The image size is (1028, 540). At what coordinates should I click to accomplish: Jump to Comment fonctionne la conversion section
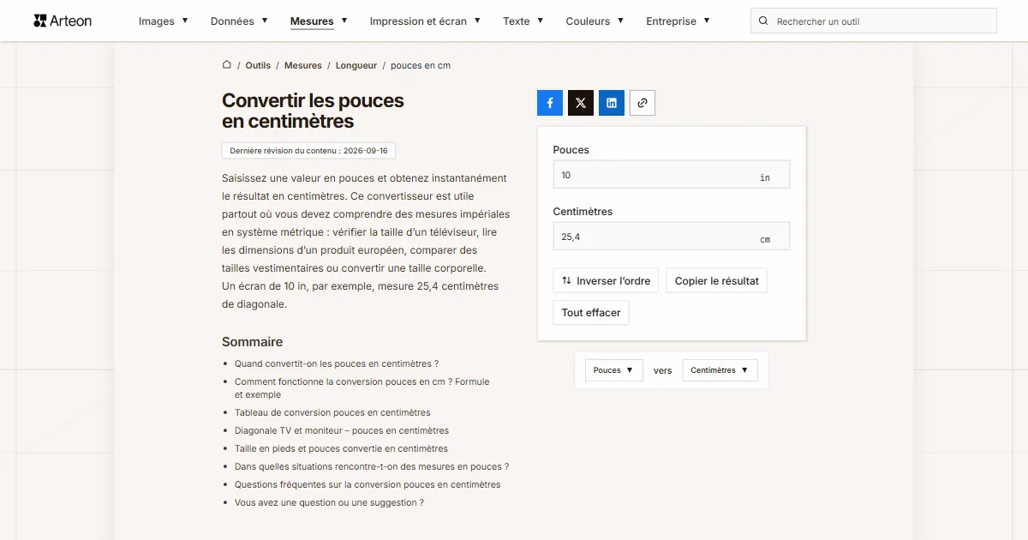(362, 388)
